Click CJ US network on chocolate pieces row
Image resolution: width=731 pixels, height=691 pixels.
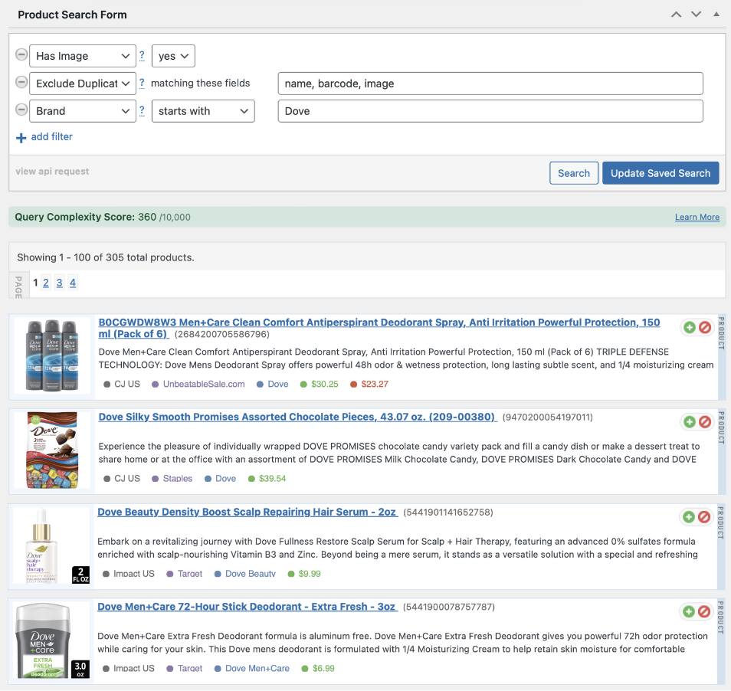tap(127, 479)
